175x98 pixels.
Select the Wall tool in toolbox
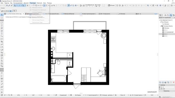(x=2, y=23)
